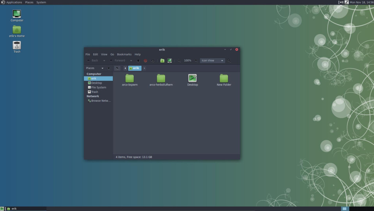This screenshot has width=374, height=211.
Task: Click the clock showing Mon Nov 18
Action: 362,3
